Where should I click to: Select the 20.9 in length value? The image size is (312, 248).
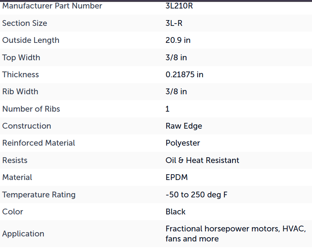pyautogui.click(x=178, y=40)
